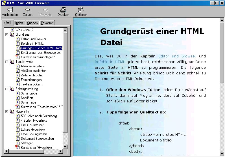The height and width of the screenshot is (157, 225).
Task: Open the Favoriten tab
Action: [x=47, y=23]
